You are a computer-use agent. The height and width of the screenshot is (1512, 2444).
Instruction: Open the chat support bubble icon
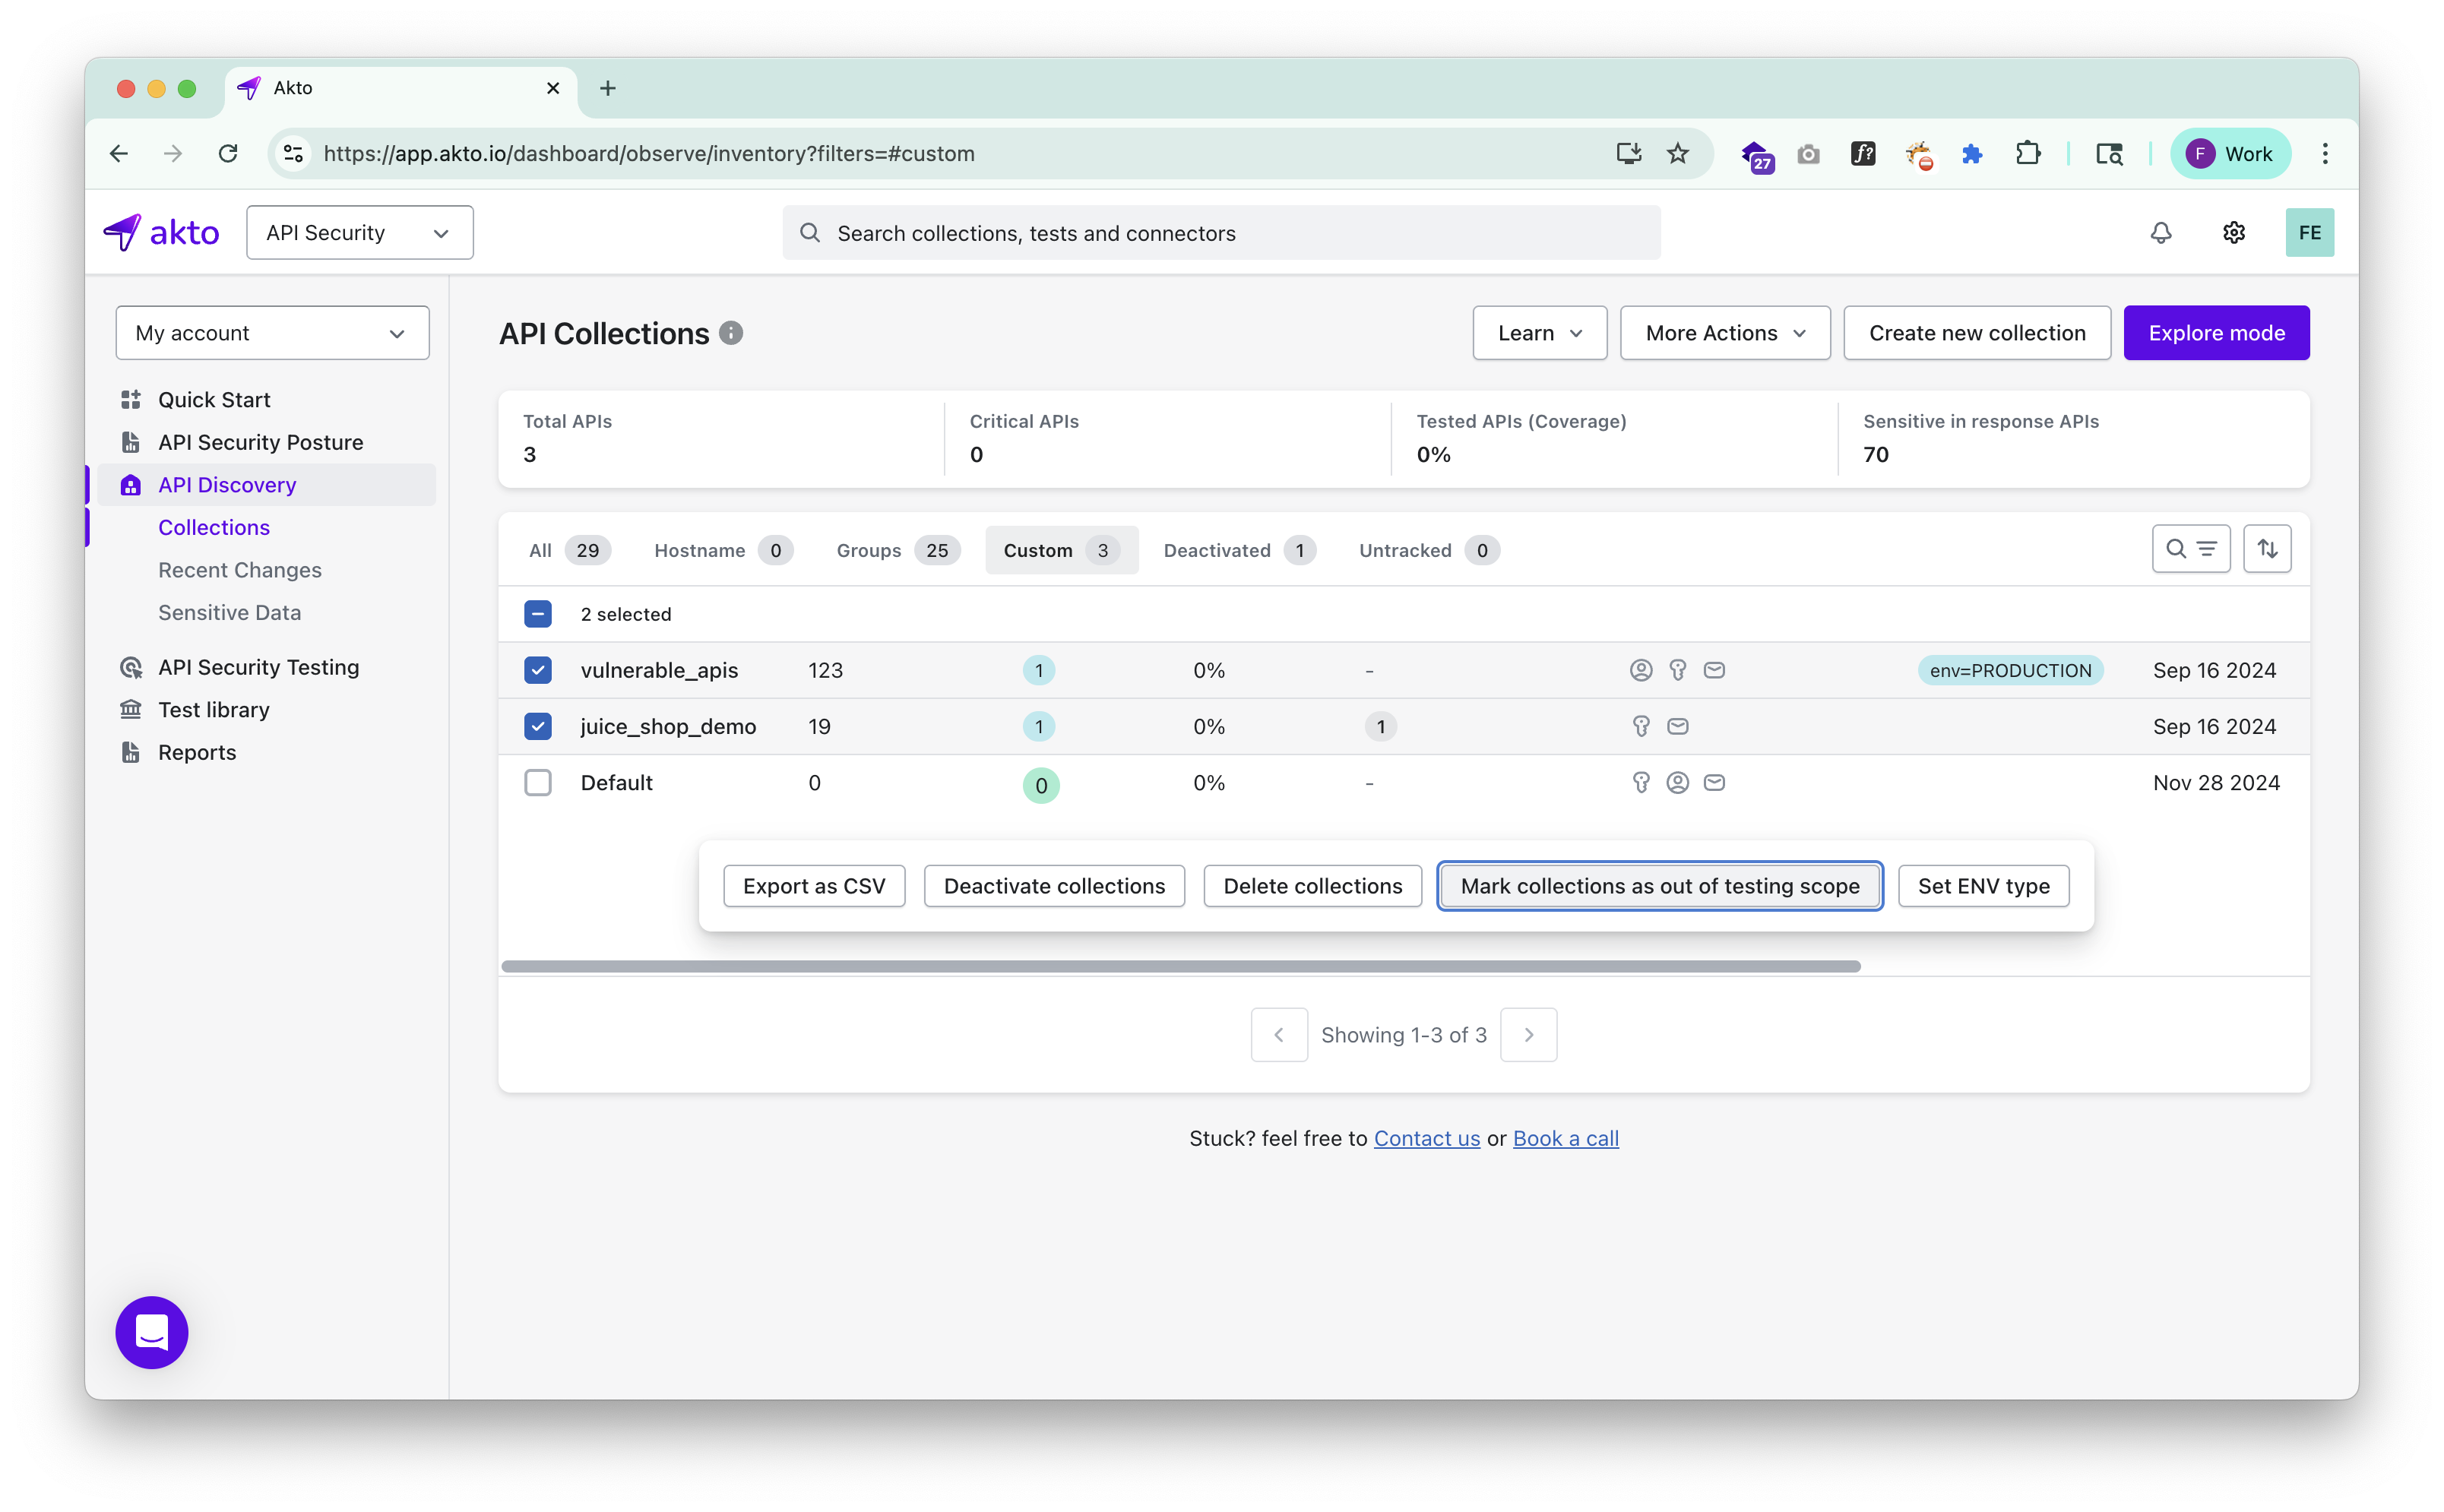pos(152,1332)
